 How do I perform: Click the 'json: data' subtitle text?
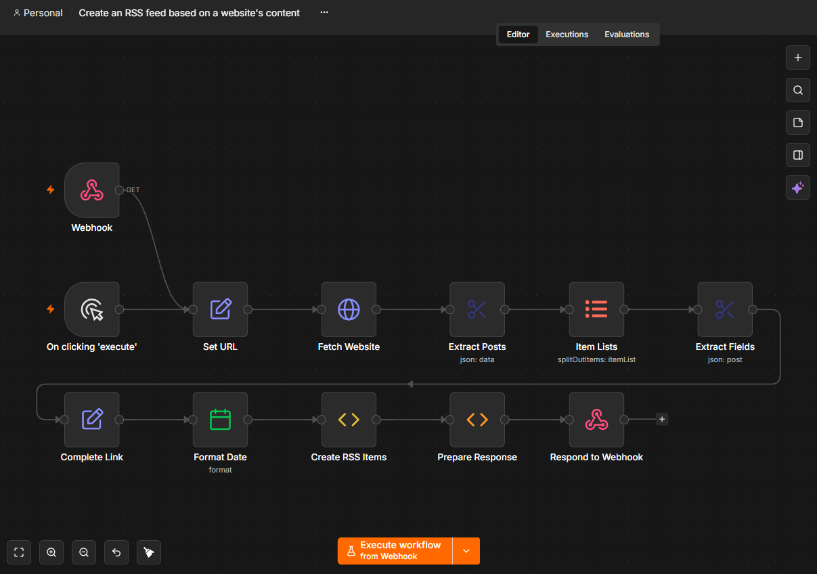tap(477, 359)
